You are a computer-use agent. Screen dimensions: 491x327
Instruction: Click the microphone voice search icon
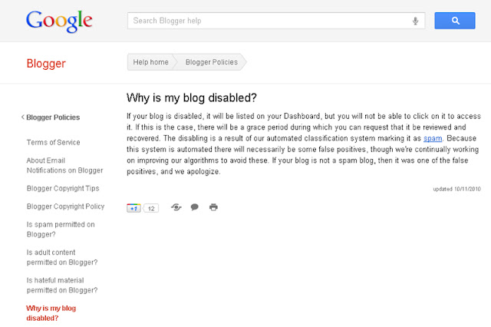[415, 21]
